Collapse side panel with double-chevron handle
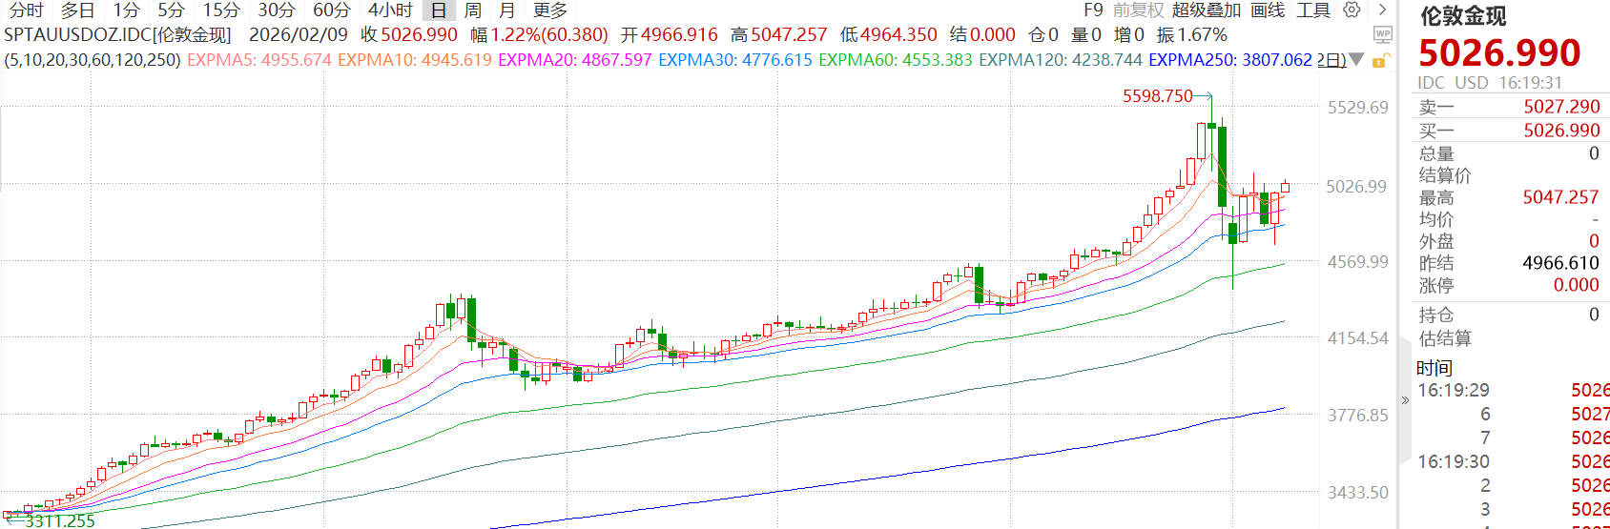Image resolution: width=1610 pixels, height=529 pixels. click(1405, 400)
